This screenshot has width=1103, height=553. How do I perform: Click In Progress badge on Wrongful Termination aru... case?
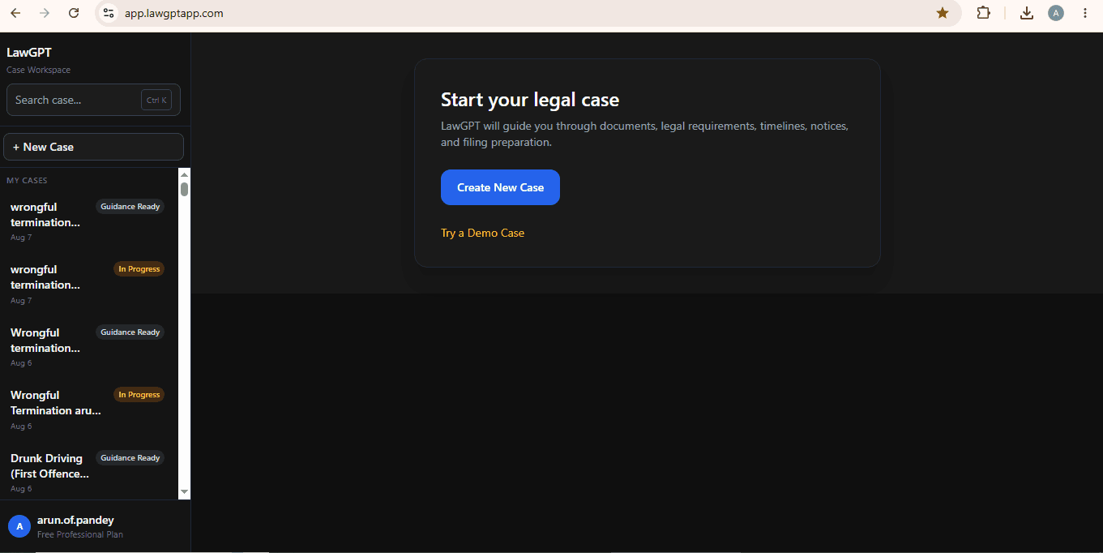click(x=139, y=395)
